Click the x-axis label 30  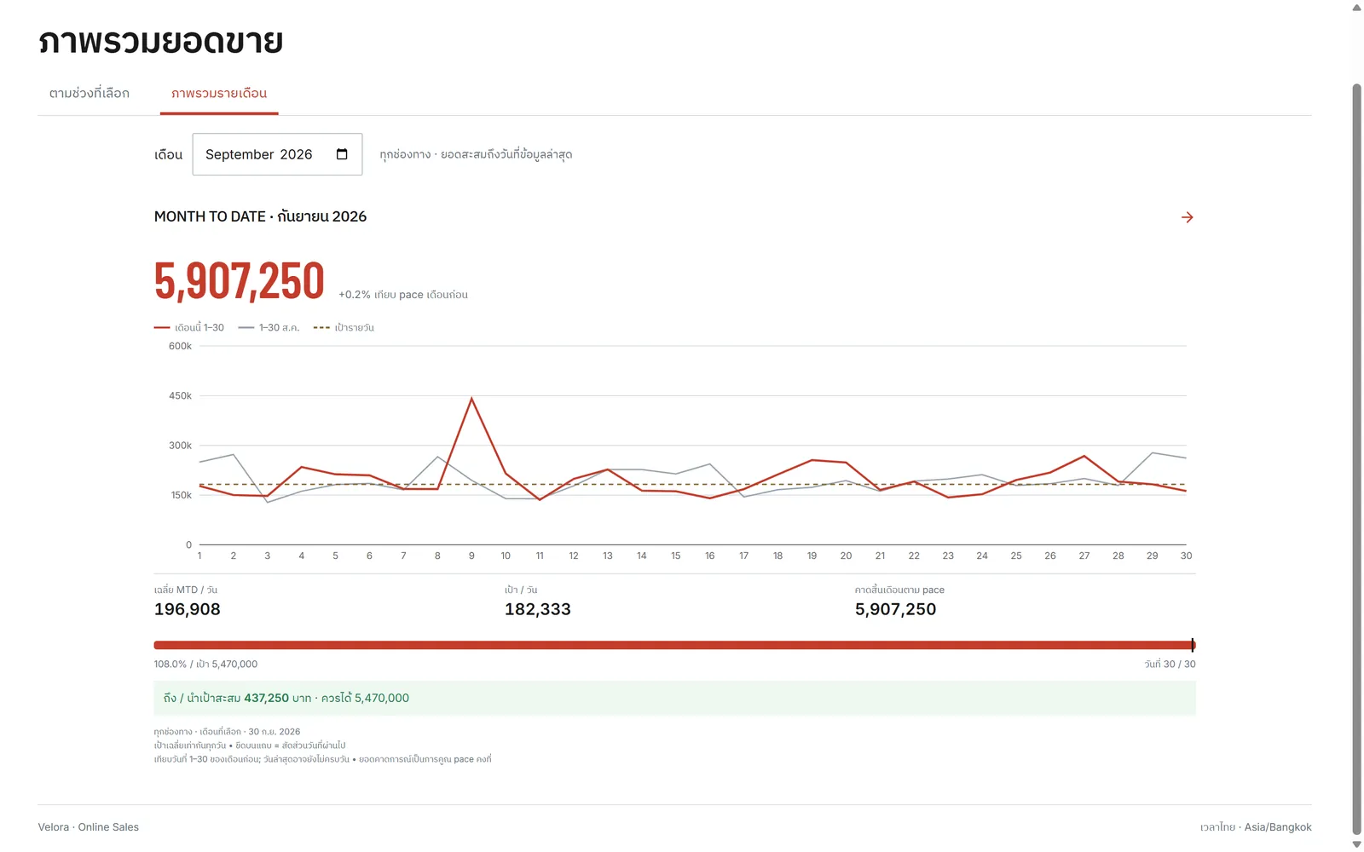click(x=1186, y=556)
